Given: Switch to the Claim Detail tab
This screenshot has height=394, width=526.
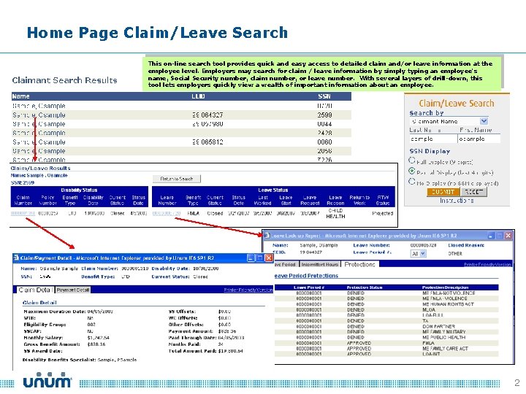Looking at the screenshot, I should [x=35, y=290].
